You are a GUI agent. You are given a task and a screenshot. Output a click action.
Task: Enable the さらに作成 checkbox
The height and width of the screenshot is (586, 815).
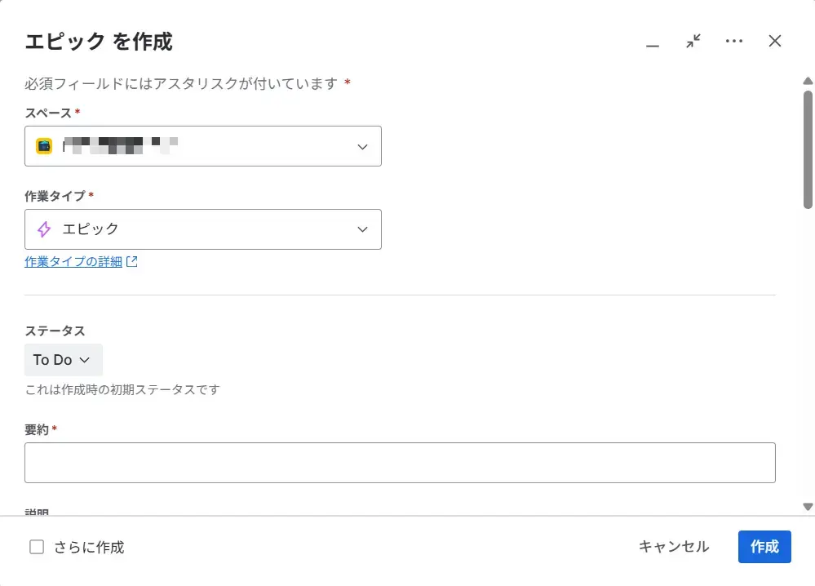[36, 547]
